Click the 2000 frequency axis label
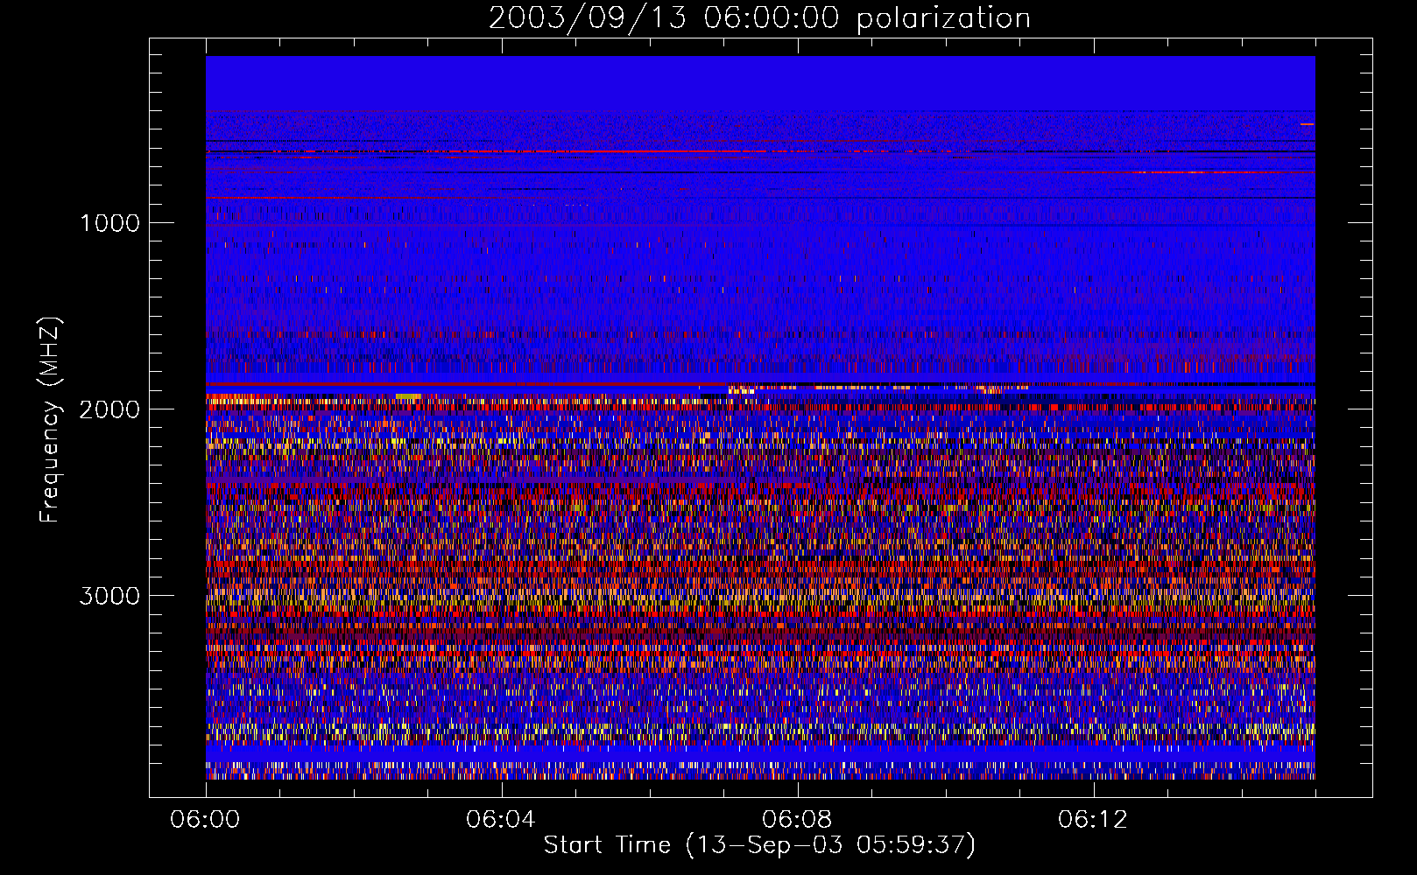This screenshot has height=875, width=1417. (x=109, y=409)
